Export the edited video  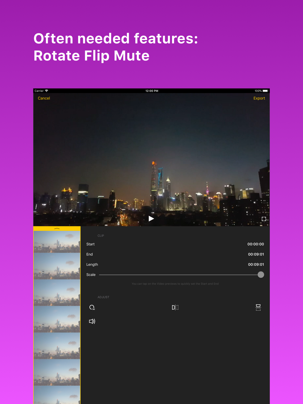click(259, 98)
